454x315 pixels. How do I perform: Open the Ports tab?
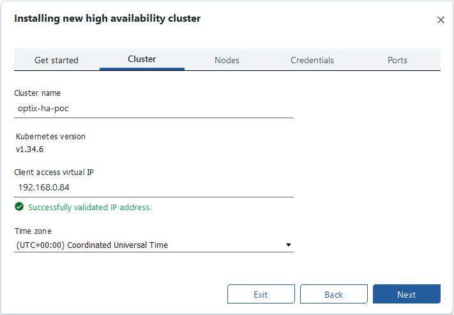pyautogui.click(x=397, y=60)
